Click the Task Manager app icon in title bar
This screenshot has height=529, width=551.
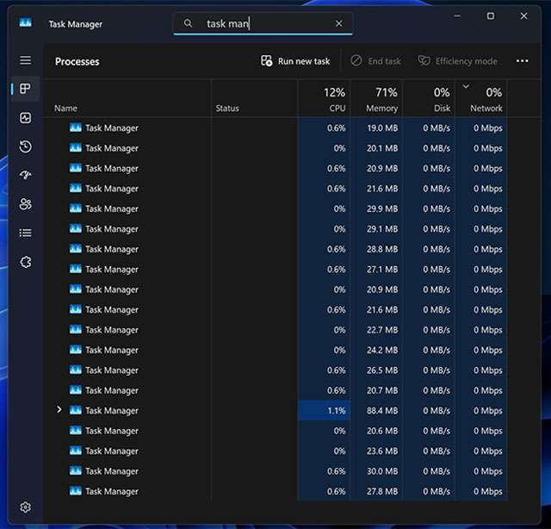coord(25,23)
